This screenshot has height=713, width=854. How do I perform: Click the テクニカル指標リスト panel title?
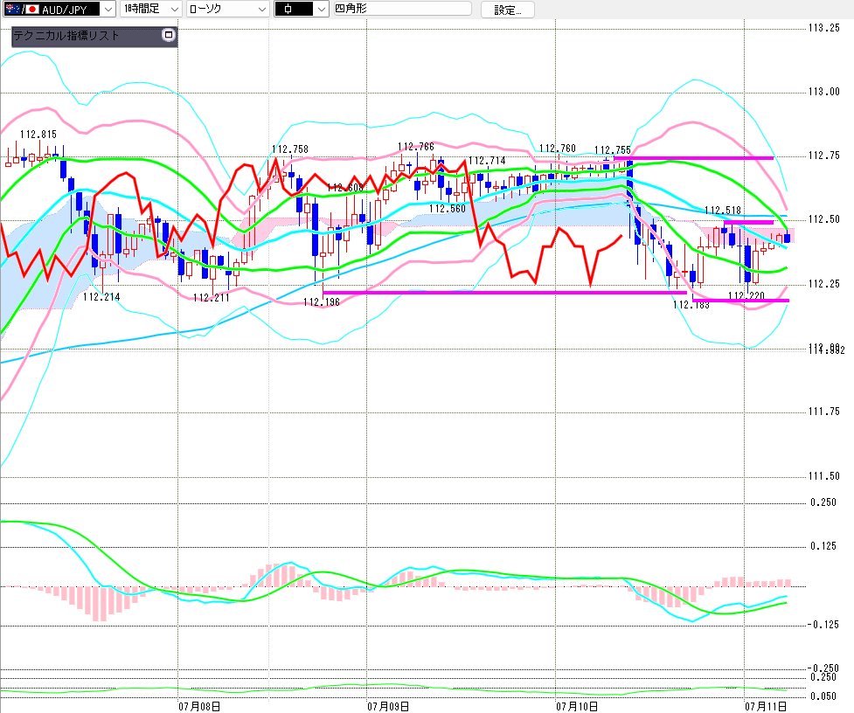(x=66, y=36)
